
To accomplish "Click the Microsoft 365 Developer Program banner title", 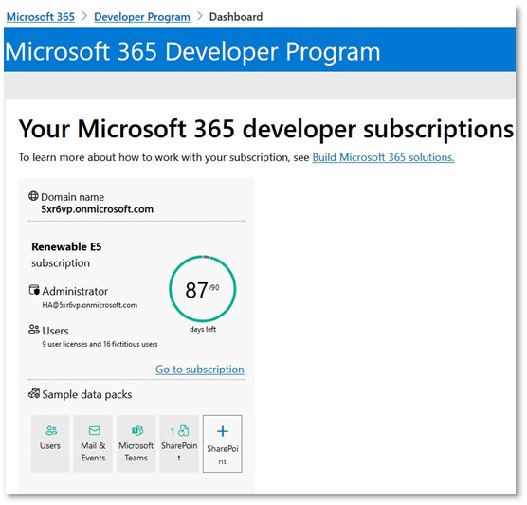I will point(192,51).
